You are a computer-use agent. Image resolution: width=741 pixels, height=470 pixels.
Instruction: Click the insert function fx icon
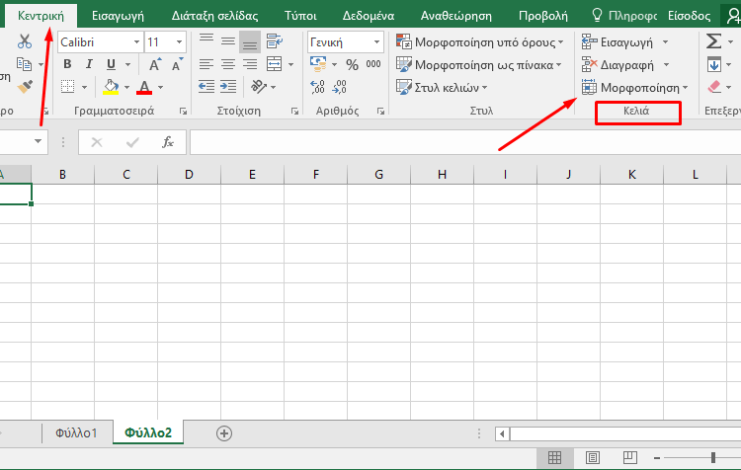coord(168,142)
